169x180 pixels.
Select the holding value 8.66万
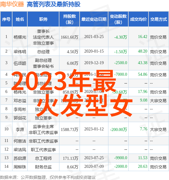coord(72,167)
